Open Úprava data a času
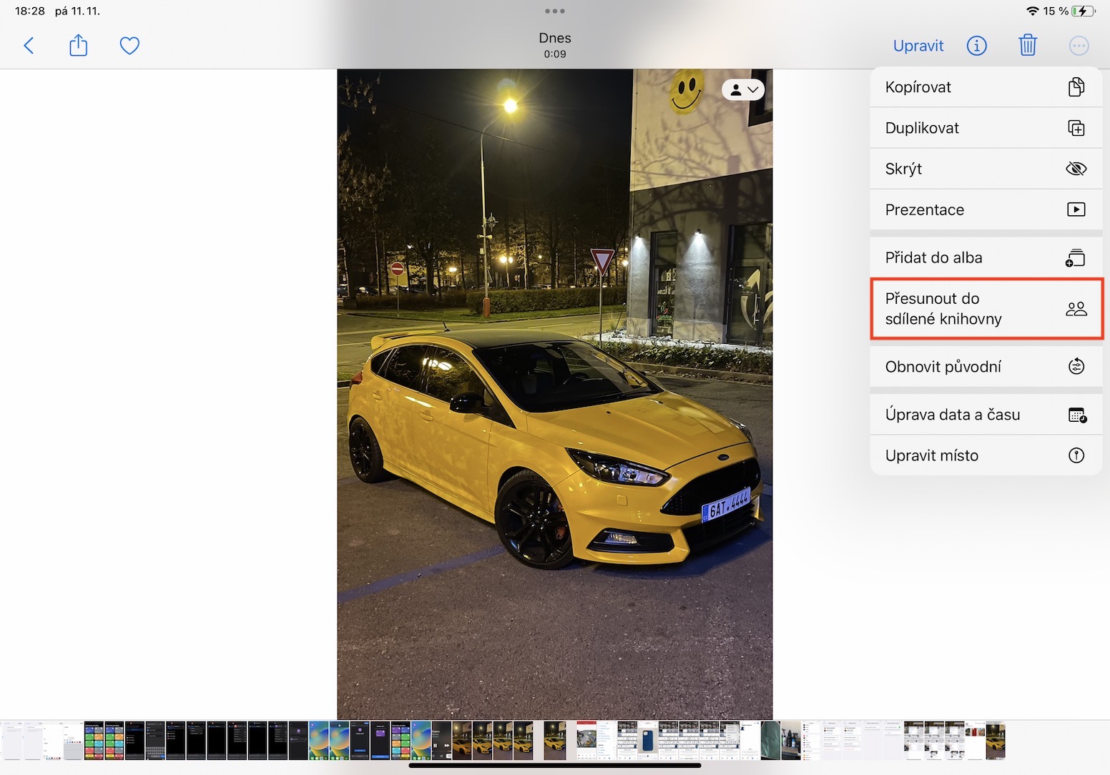The height and width of the screenshot is (775, 1110). pyautogui.click(x=986, y=415)
